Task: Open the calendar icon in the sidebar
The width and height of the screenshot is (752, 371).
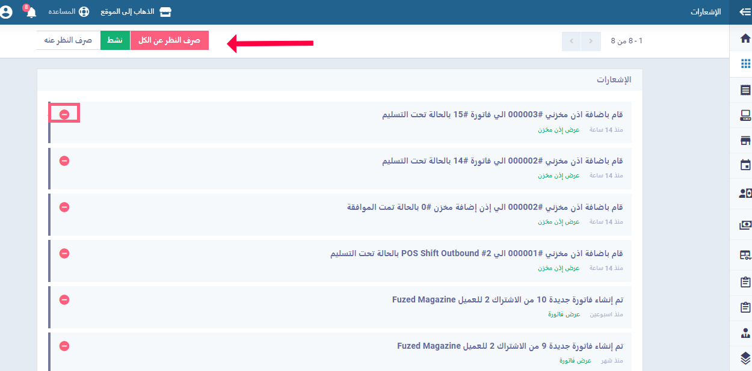Action: [x=745, y=164]
